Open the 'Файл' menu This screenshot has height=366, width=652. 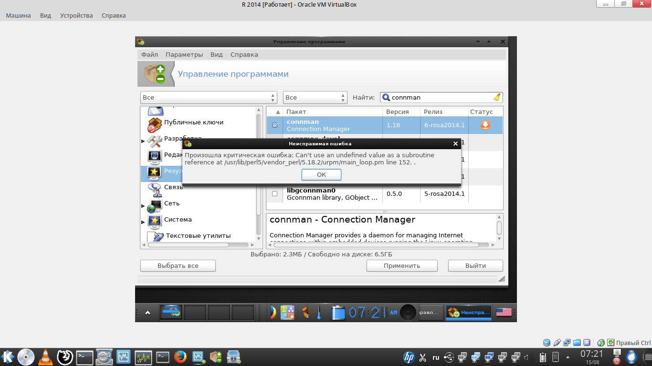coord(149,54)
